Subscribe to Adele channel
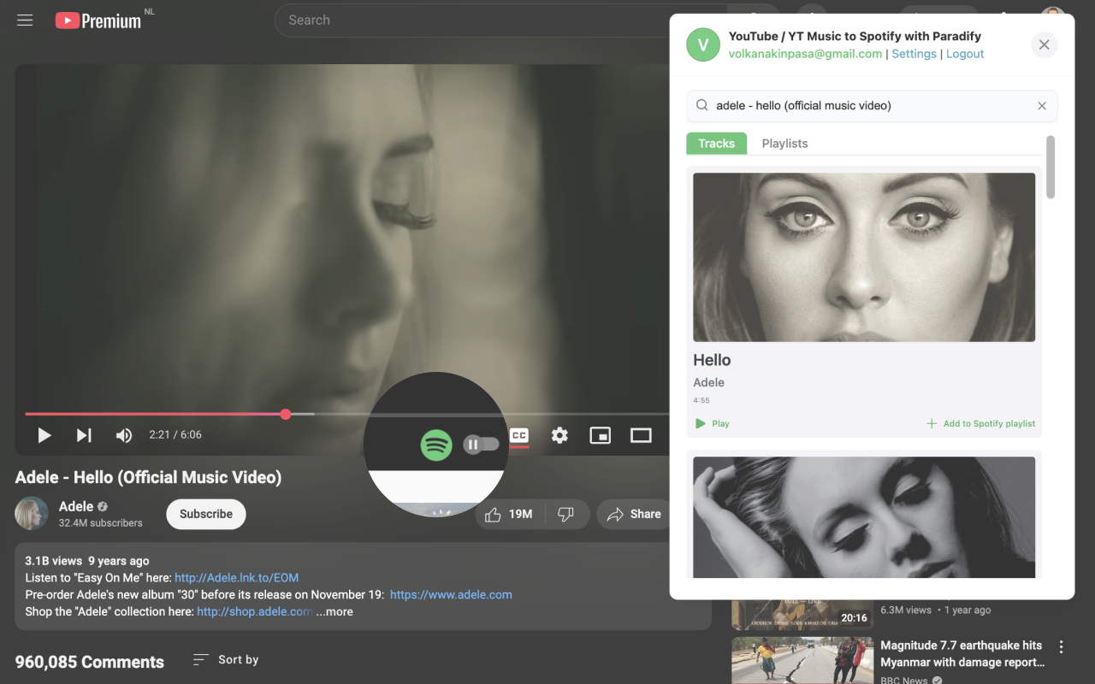The image size is (1095, 684). 206,514
